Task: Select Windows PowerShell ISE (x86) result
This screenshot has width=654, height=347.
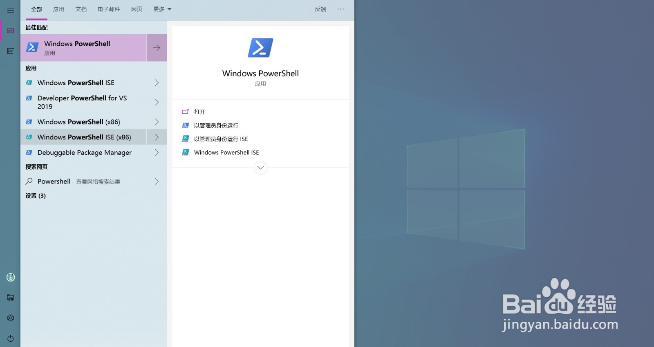Action: coord(83,137)
